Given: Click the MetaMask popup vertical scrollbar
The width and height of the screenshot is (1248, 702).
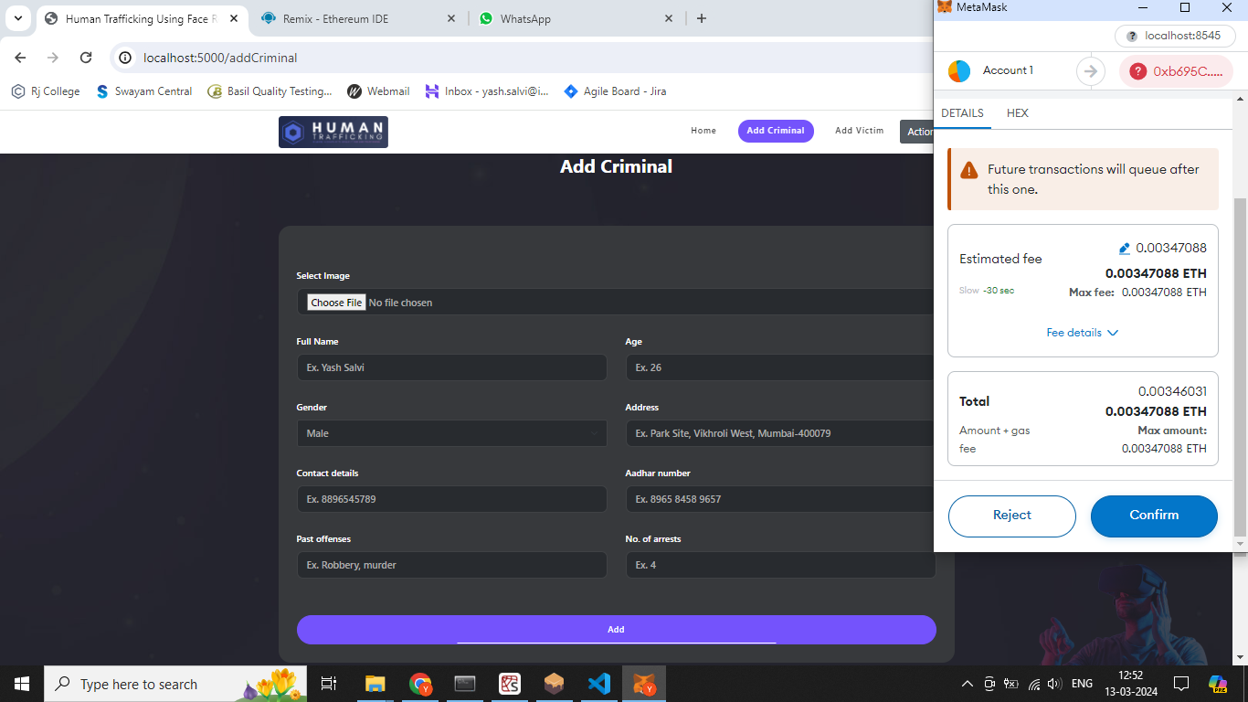Looking at the screenshot, I should (1240, 366).
